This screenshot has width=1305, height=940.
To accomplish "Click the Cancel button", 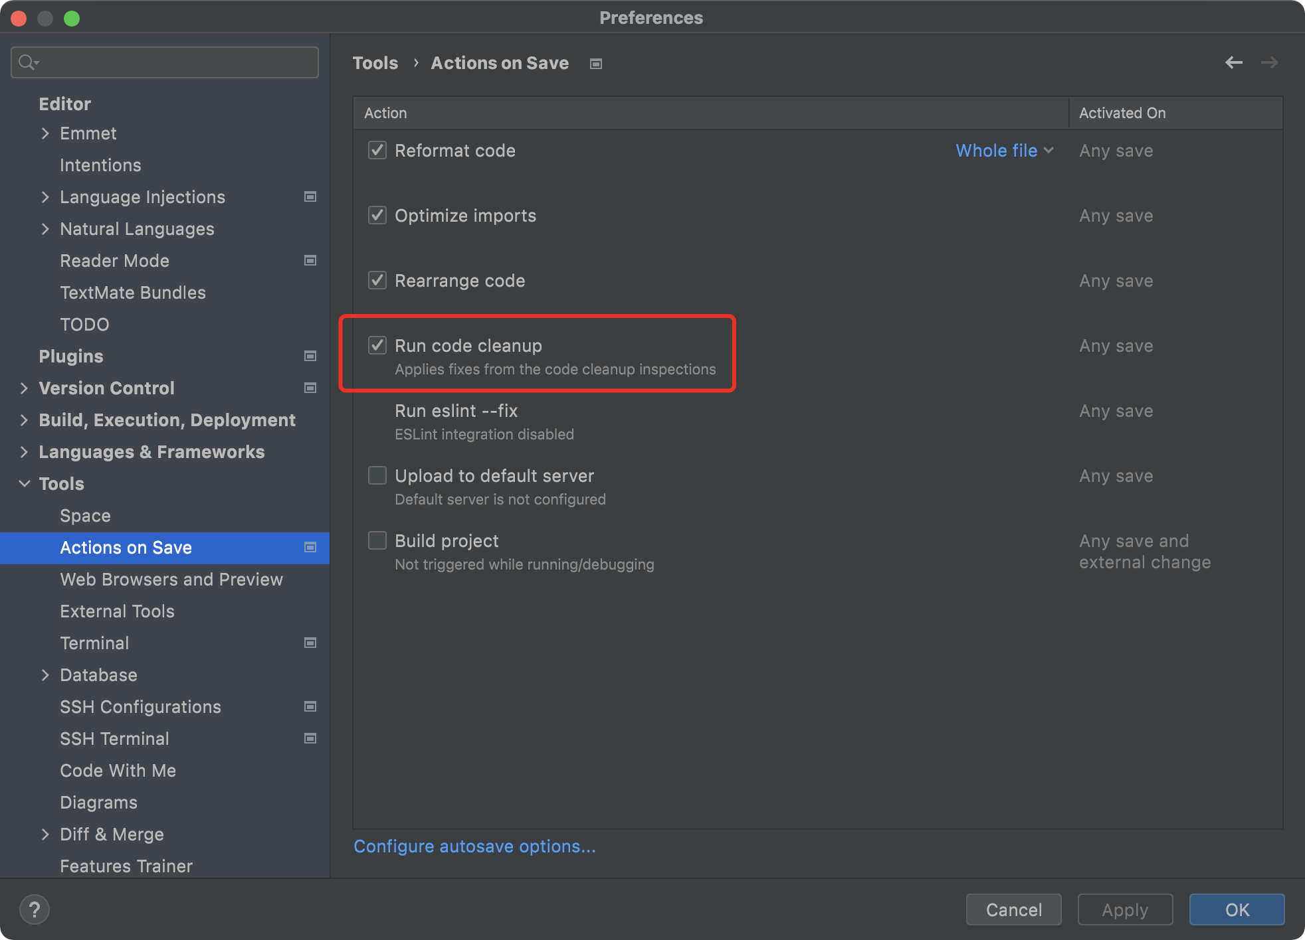I will pos(1014,909).
